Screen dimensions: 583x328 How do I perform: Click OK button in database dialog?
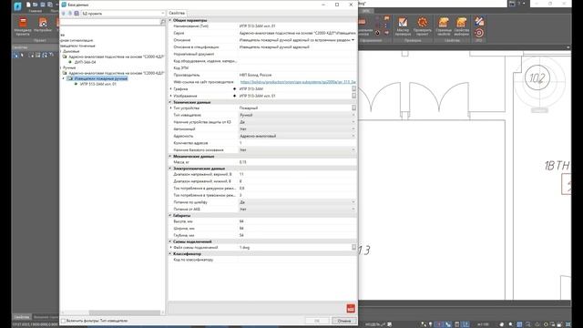[x=317, y=321]
